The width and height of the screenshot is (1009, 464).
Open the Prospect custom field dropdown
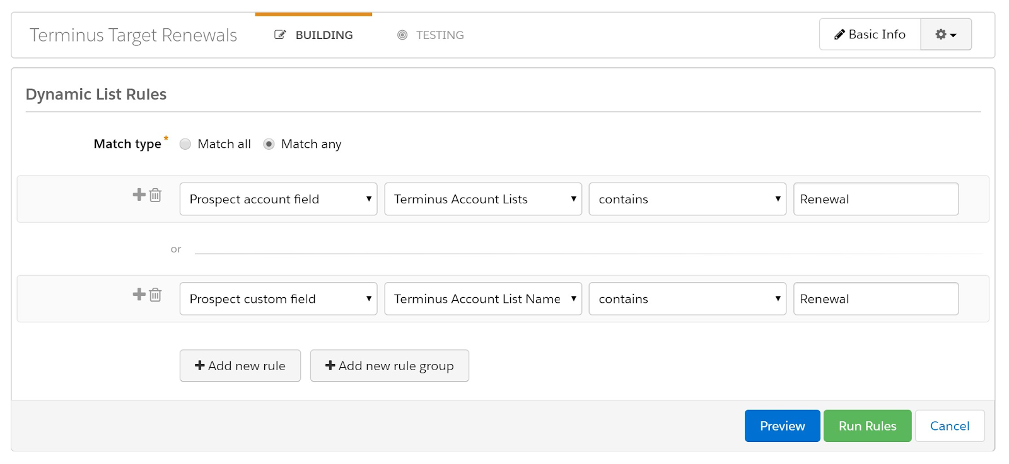pos(278,299)
